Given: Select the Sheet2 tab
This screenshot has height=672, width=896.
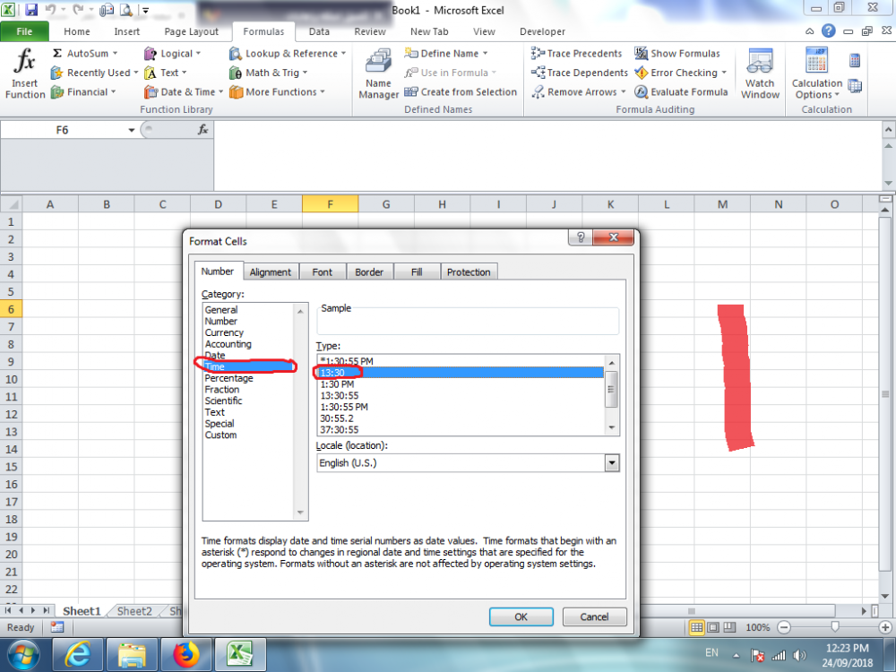Looking at the screenshot, I should tap(135, 611).
